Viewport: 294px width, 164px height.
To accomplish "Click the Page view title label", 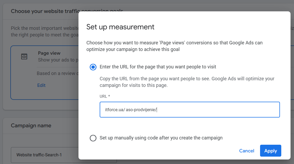I will coord(49,53).
